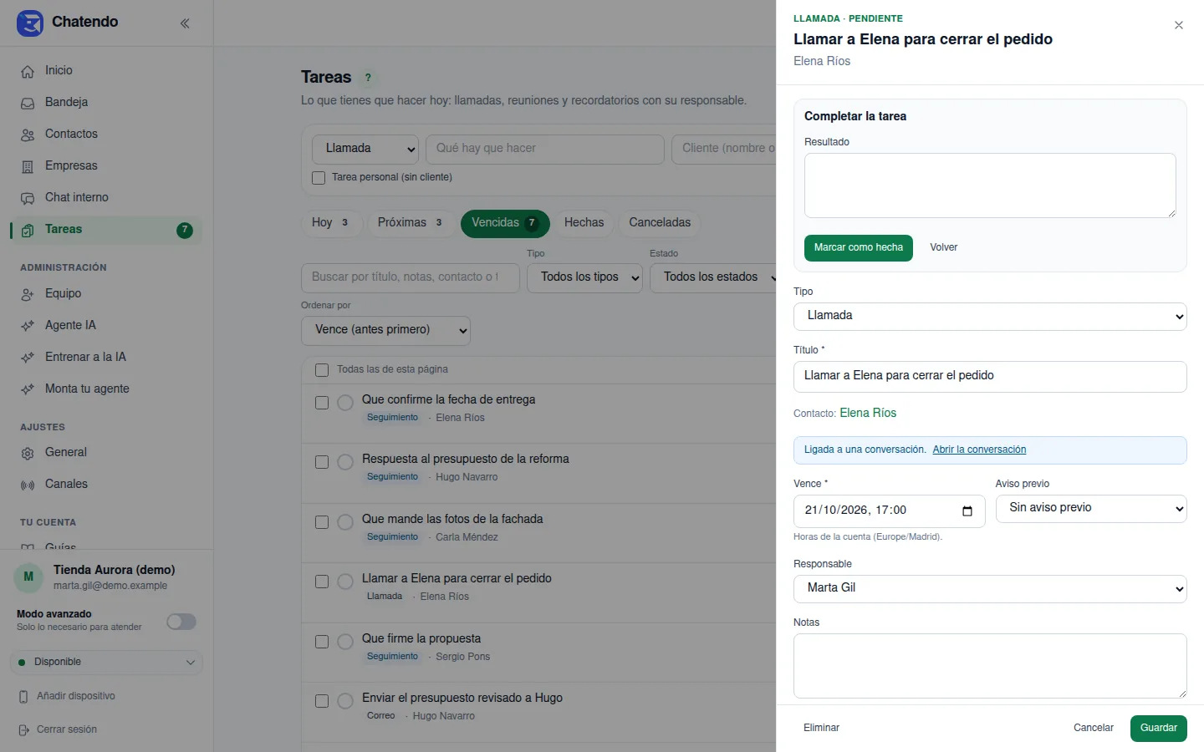1204x752 pixels.
Task: Switch to the Próximas tab
Action: pos(411,223)
